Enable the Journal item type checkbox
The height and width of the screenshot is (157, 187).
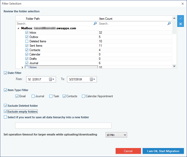[33, 96]
